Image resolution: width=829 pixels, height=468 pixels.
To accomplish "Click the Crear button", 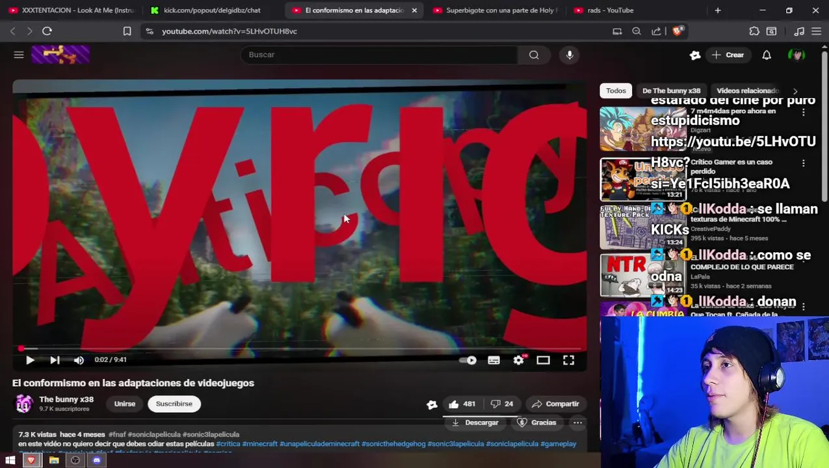I will pos(728,55).
